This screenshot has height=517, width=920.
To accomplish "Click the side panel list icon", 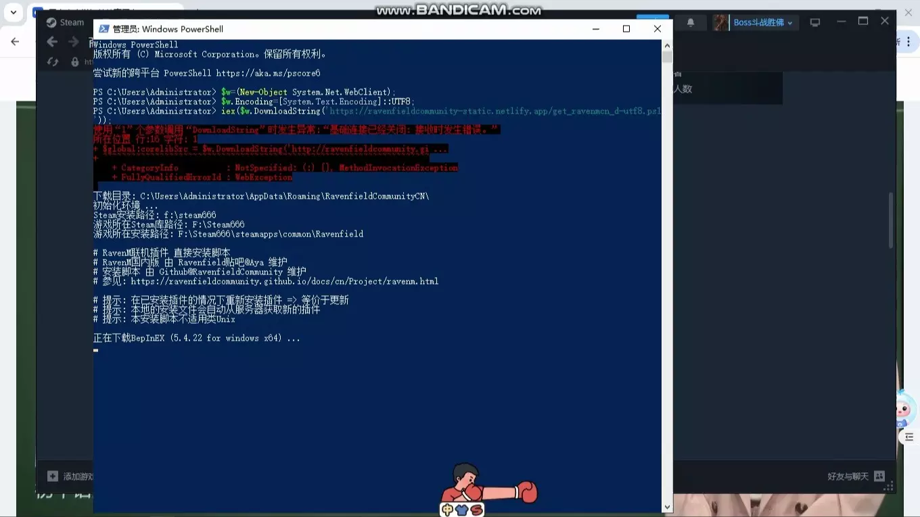I will tap(909, 437).
